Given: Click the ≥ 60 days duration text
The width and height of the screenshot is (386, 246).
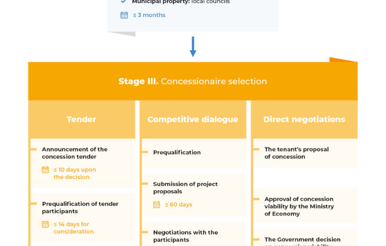Looking at the screenshot, I should [x=178, y=205].
